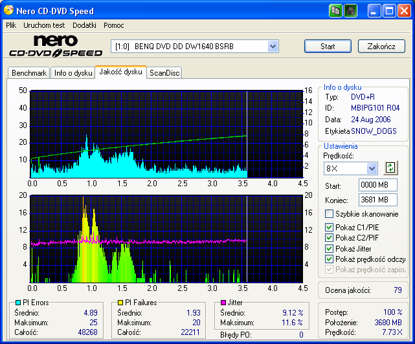Click PI Failures average 1.93

[x=193, y=313]
